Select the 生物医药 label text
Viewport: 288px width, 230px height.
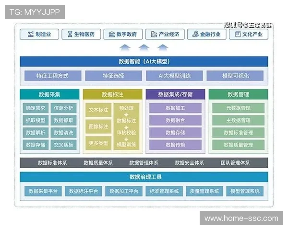tap(84, 34)
